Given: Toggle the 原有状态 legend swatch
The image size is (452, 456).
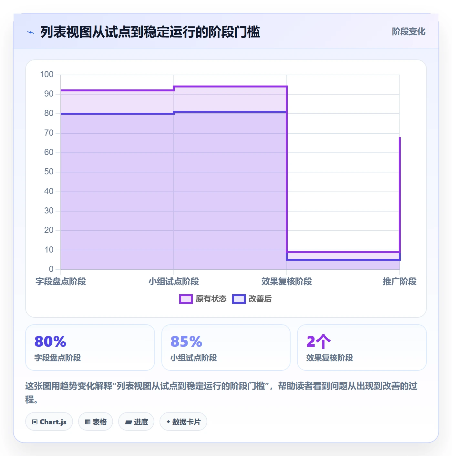Looking at the screenshot, I should [x=186, y=299].
